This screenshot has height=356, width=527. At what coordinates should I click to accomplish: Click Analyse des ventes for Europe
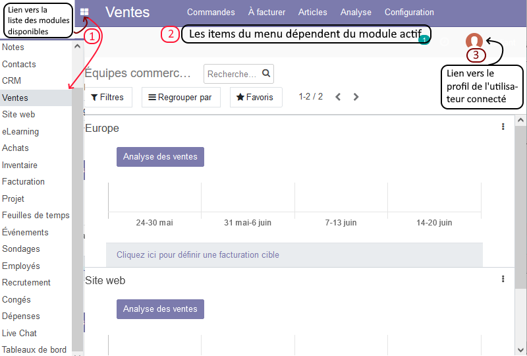[160, 156]
